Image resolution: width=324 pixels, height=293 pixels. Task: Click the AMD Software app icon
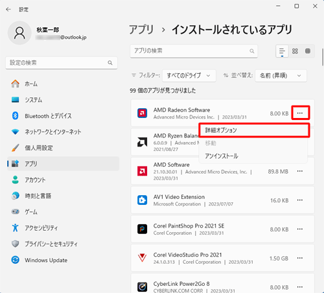[142, 171]
